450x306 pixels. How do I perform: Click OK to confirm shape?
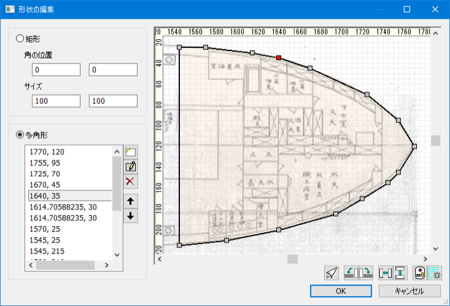(341, 291)
